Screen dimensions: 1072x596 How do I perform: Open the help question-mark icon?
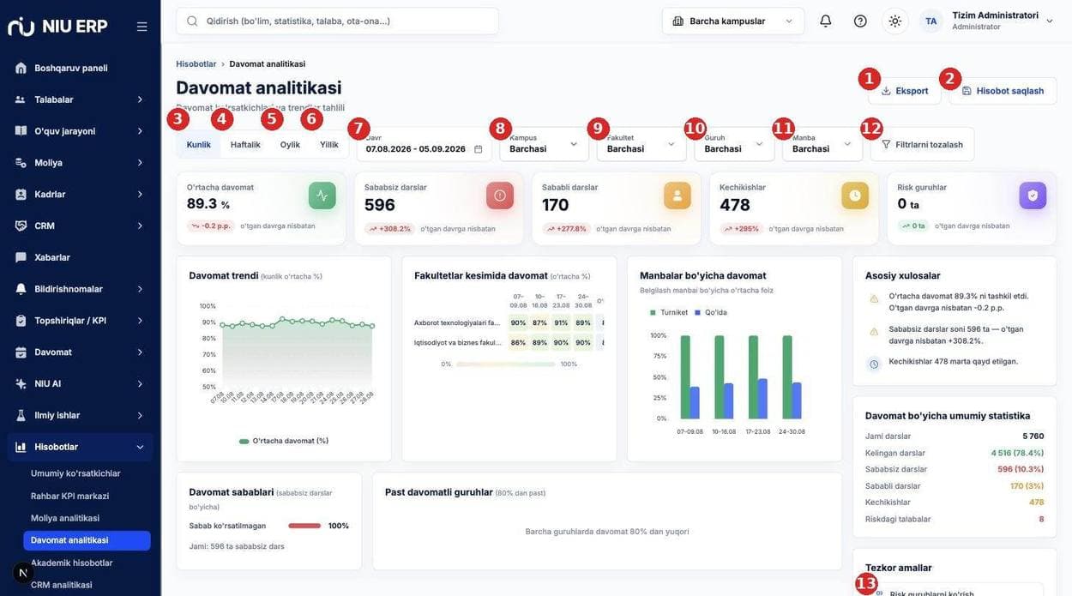[x=860, y=21]
